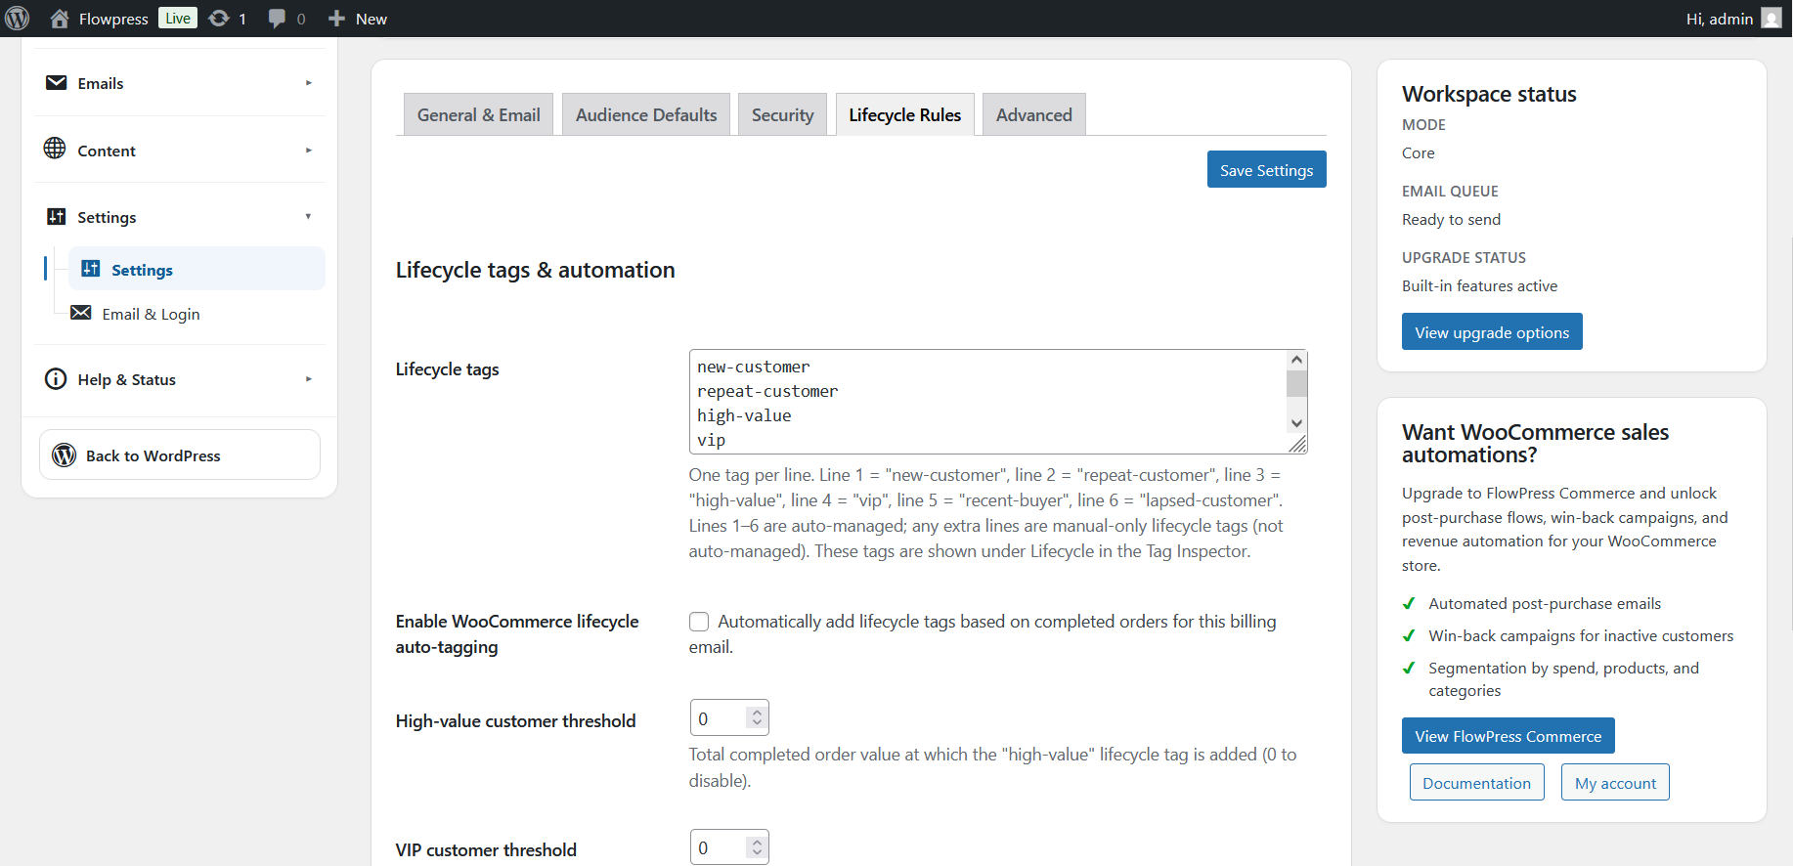This screenshot has height=866, width=1793.
Task: Switch to the Security tab
Action: [782, 114]
